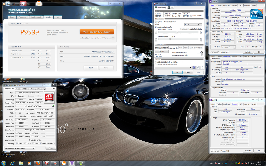Screen dimensions: 266x166
Task: Open Internet Explorer from the taskbar
Action: click(x=12, y=163)
